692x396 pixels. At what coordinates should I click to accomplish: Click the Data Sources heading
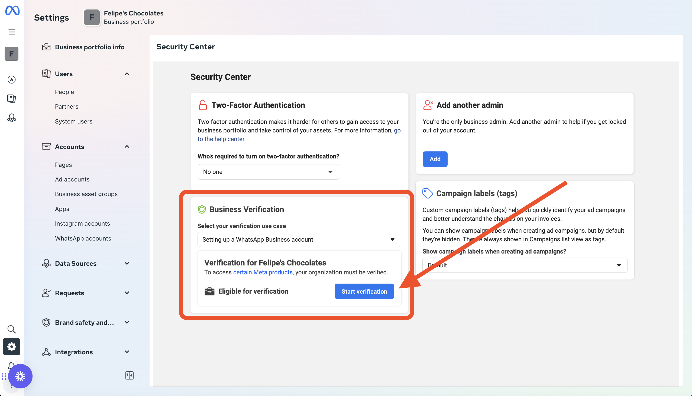76,263
